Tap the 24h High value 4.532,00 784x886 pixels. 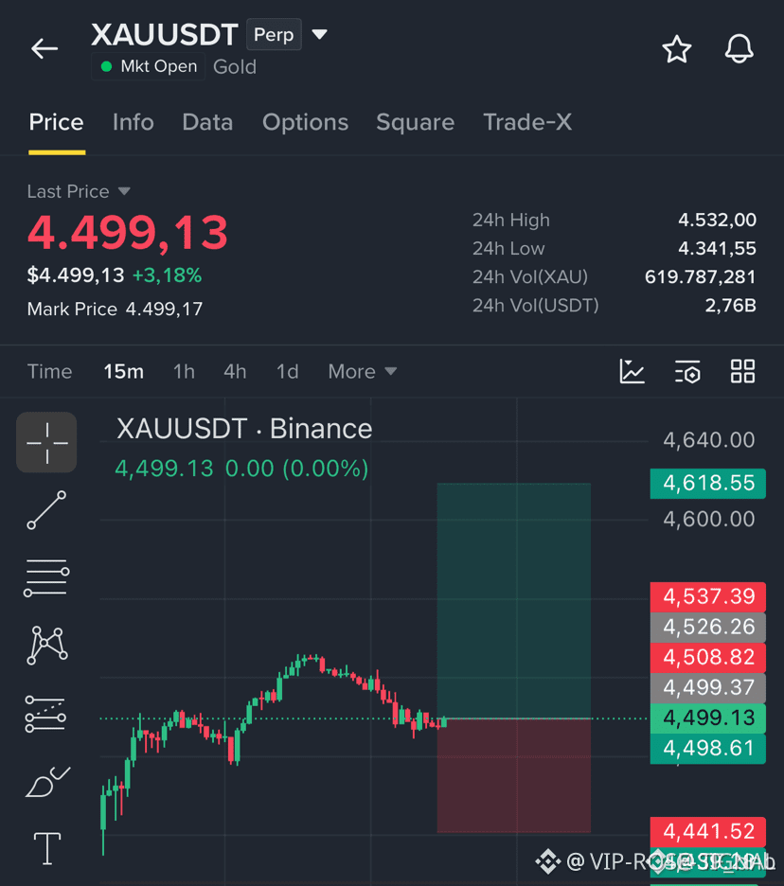717,220
